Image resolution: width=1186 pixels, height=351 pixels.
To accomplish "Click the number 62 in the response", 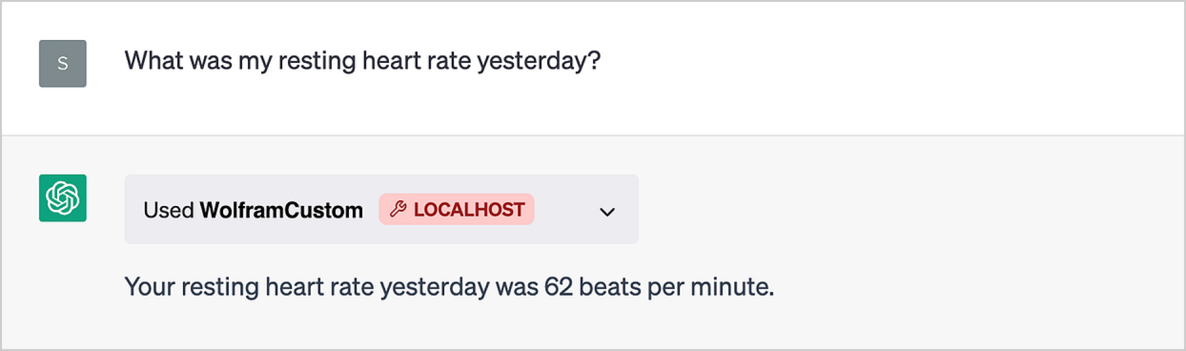I will click(x=558, y=287).
